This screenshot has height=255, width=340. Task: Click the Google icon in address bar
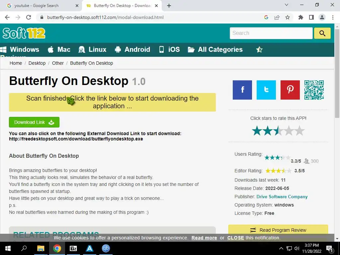266,17
